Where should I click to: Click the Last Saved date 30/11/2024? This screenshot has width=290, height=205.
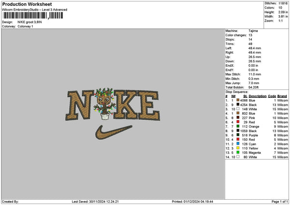tap(98, 202)
